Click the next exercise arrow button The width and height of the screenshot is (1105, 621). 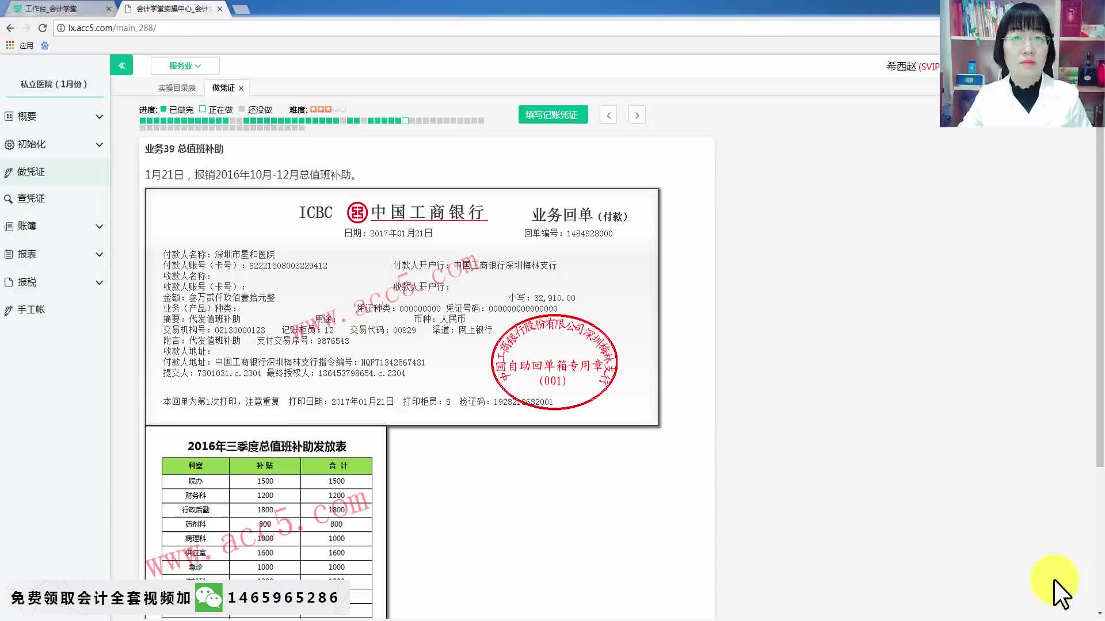pos(637,114)
